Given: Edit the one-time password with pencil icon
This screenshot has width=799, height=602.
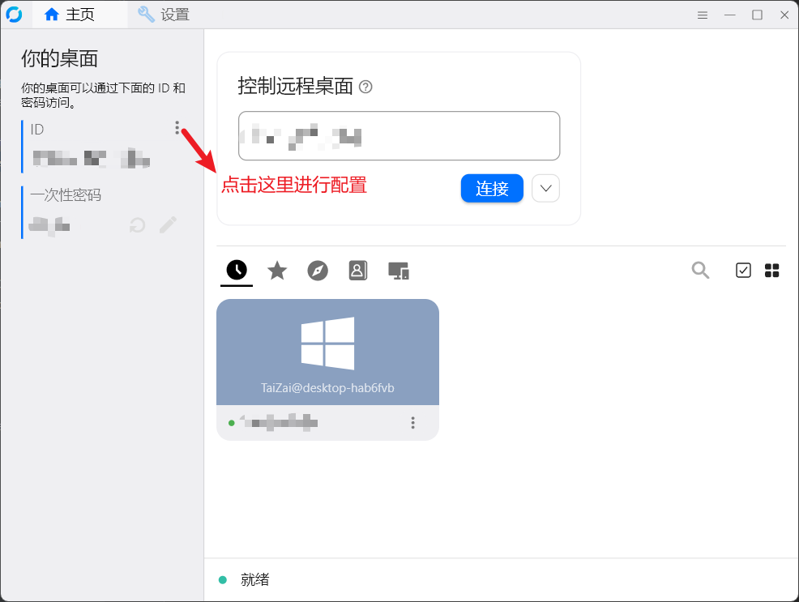Looking at the screenshot, I should click(169, 224).
